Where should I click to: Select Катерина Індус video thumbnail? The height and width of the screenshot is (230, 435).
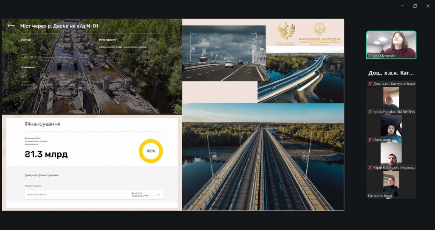pos(391,184)
